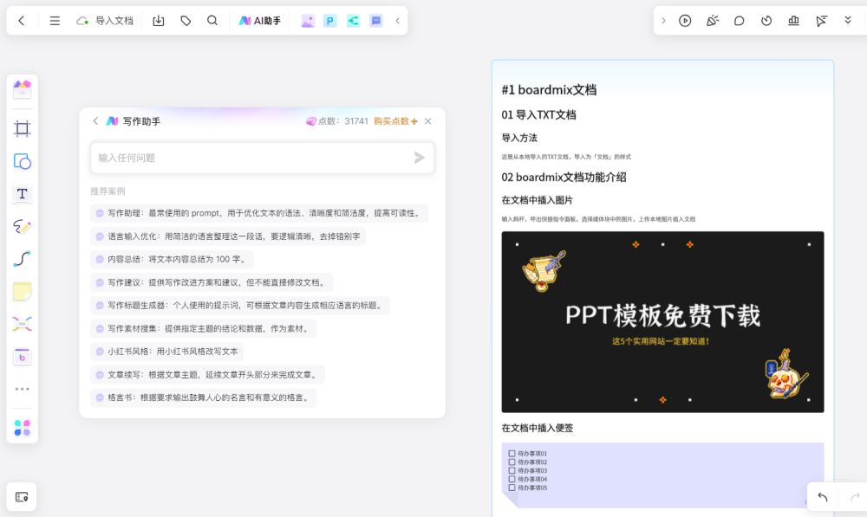
Task: Expand more tools with double chevron down
Action: point(848,21)
